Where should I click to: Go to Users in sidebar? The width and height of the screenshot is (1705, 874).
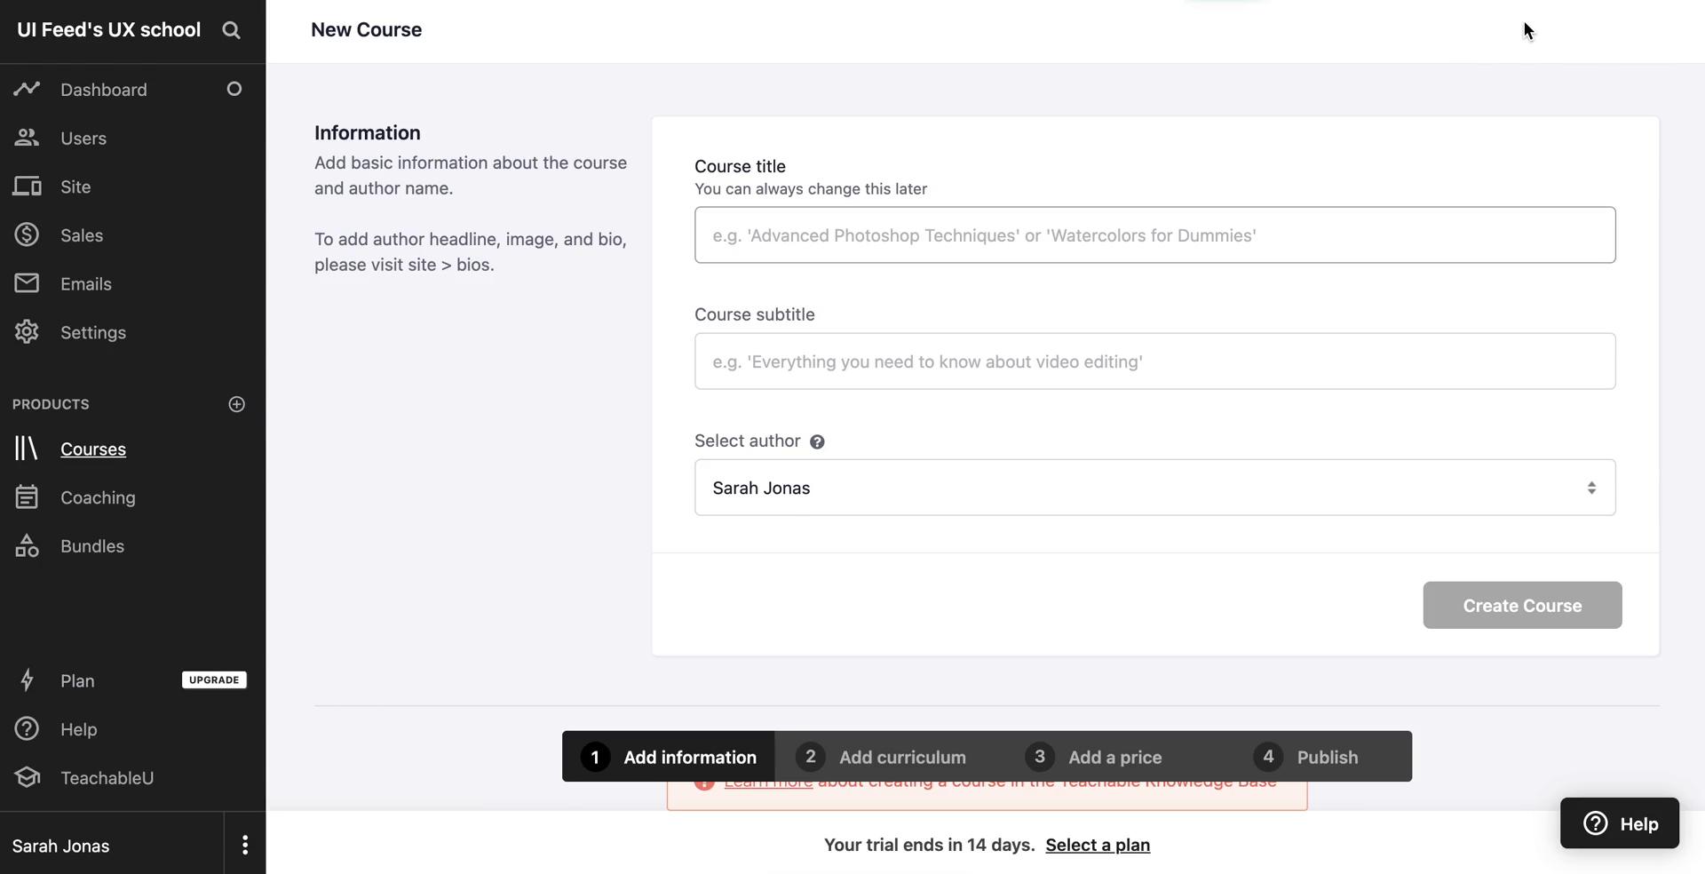(x=83, y=139)
